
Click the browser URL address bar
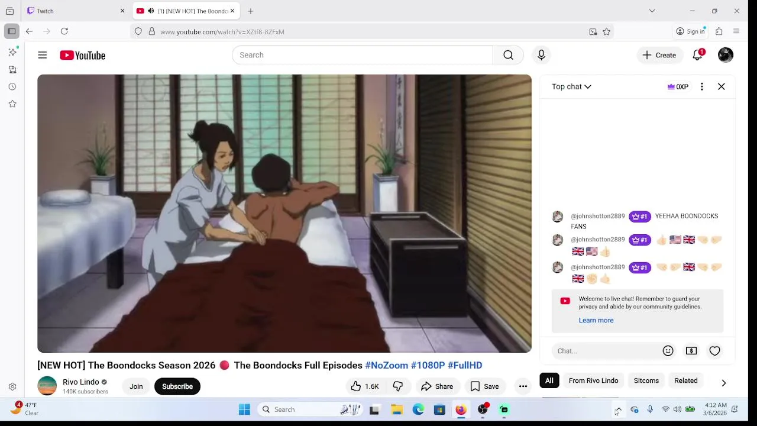pos(373,32)
